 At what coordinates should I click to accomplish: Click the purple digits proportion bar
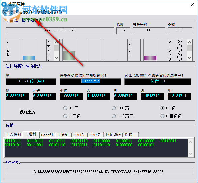pyautogui.click(x=150, y=58)
